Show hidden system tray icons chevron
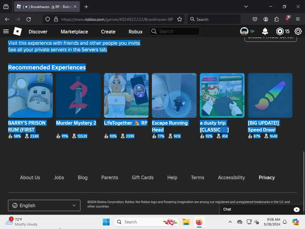305x229 pixels. point(230,222)
